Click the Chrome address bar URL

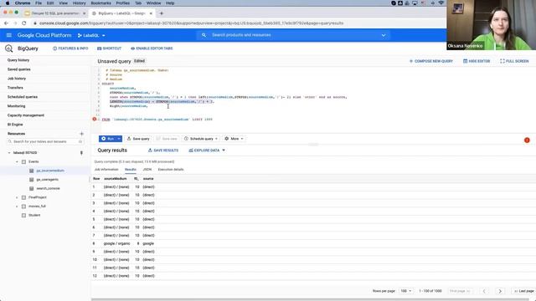(x=192, y=23)
